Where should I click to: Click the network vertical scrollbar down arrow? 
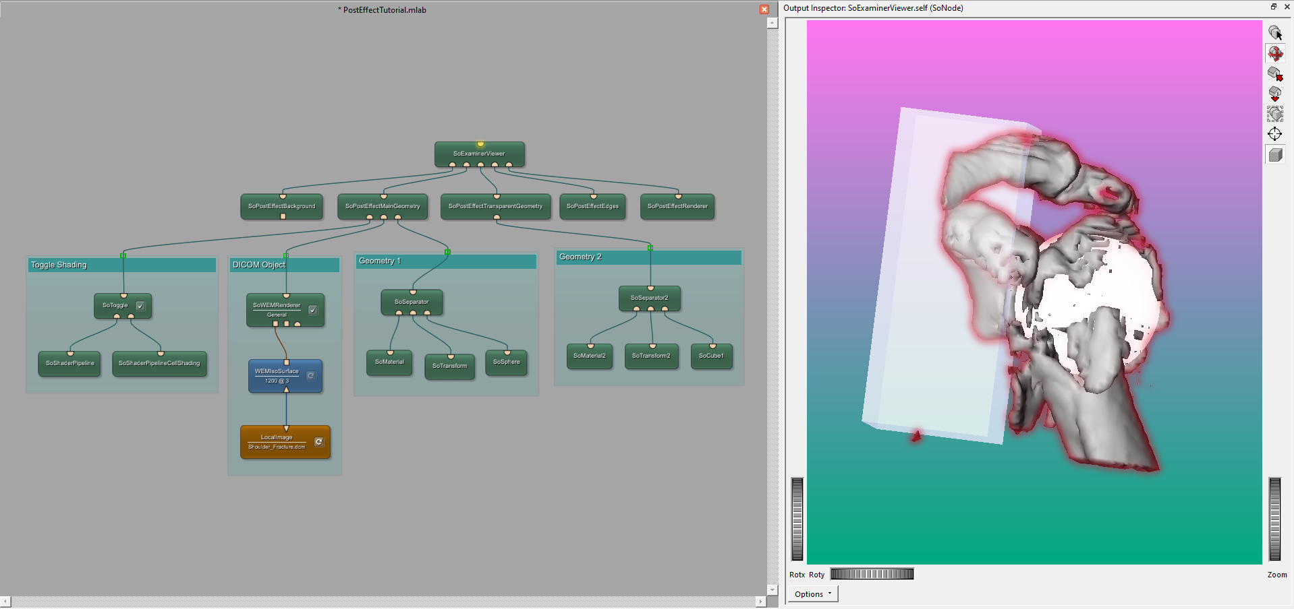[772, 590]
